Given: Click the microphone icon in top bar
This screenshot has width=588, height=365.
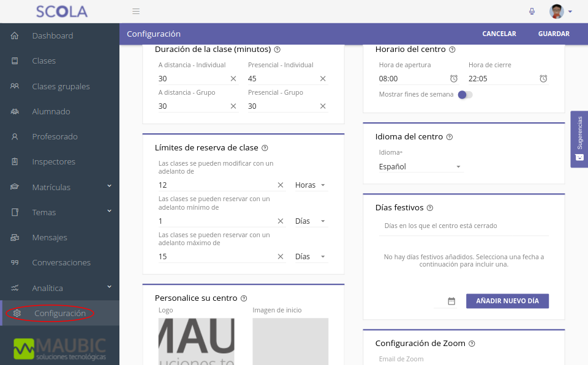Looking at the screenshot, I should click(532, 11).
